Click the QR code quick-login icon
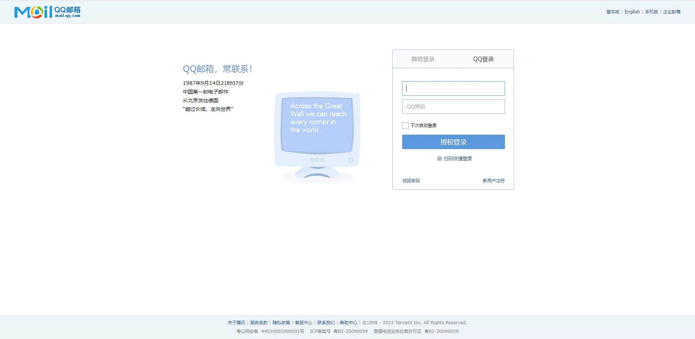Screen dimensions: 695x339 439,159
